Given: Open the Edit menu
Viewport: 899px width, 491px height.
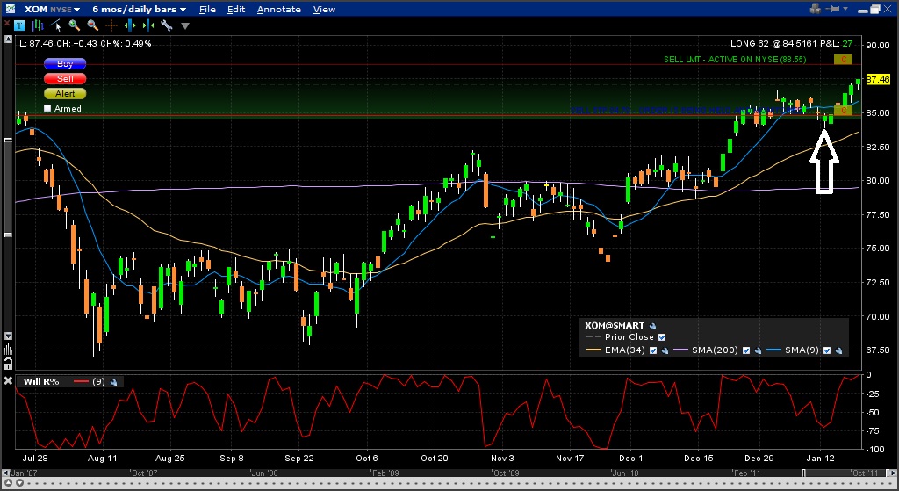Looking at the screenshot, I should [x=235, y=9].
